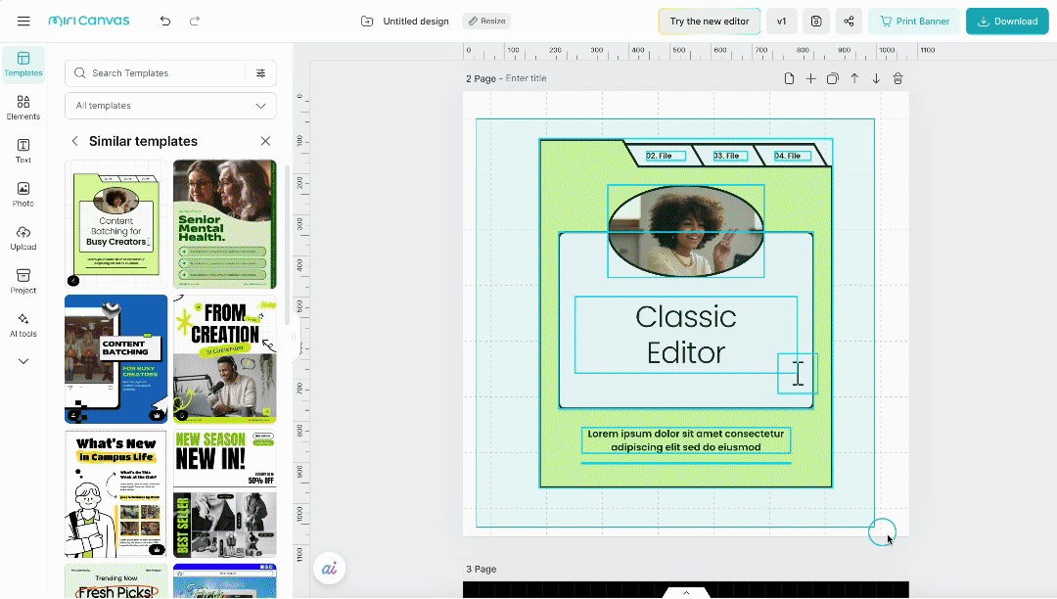The height and width of the screenshot is (599, 1057).
Task: Close the Similar templates panel
Action: (265, 141)
